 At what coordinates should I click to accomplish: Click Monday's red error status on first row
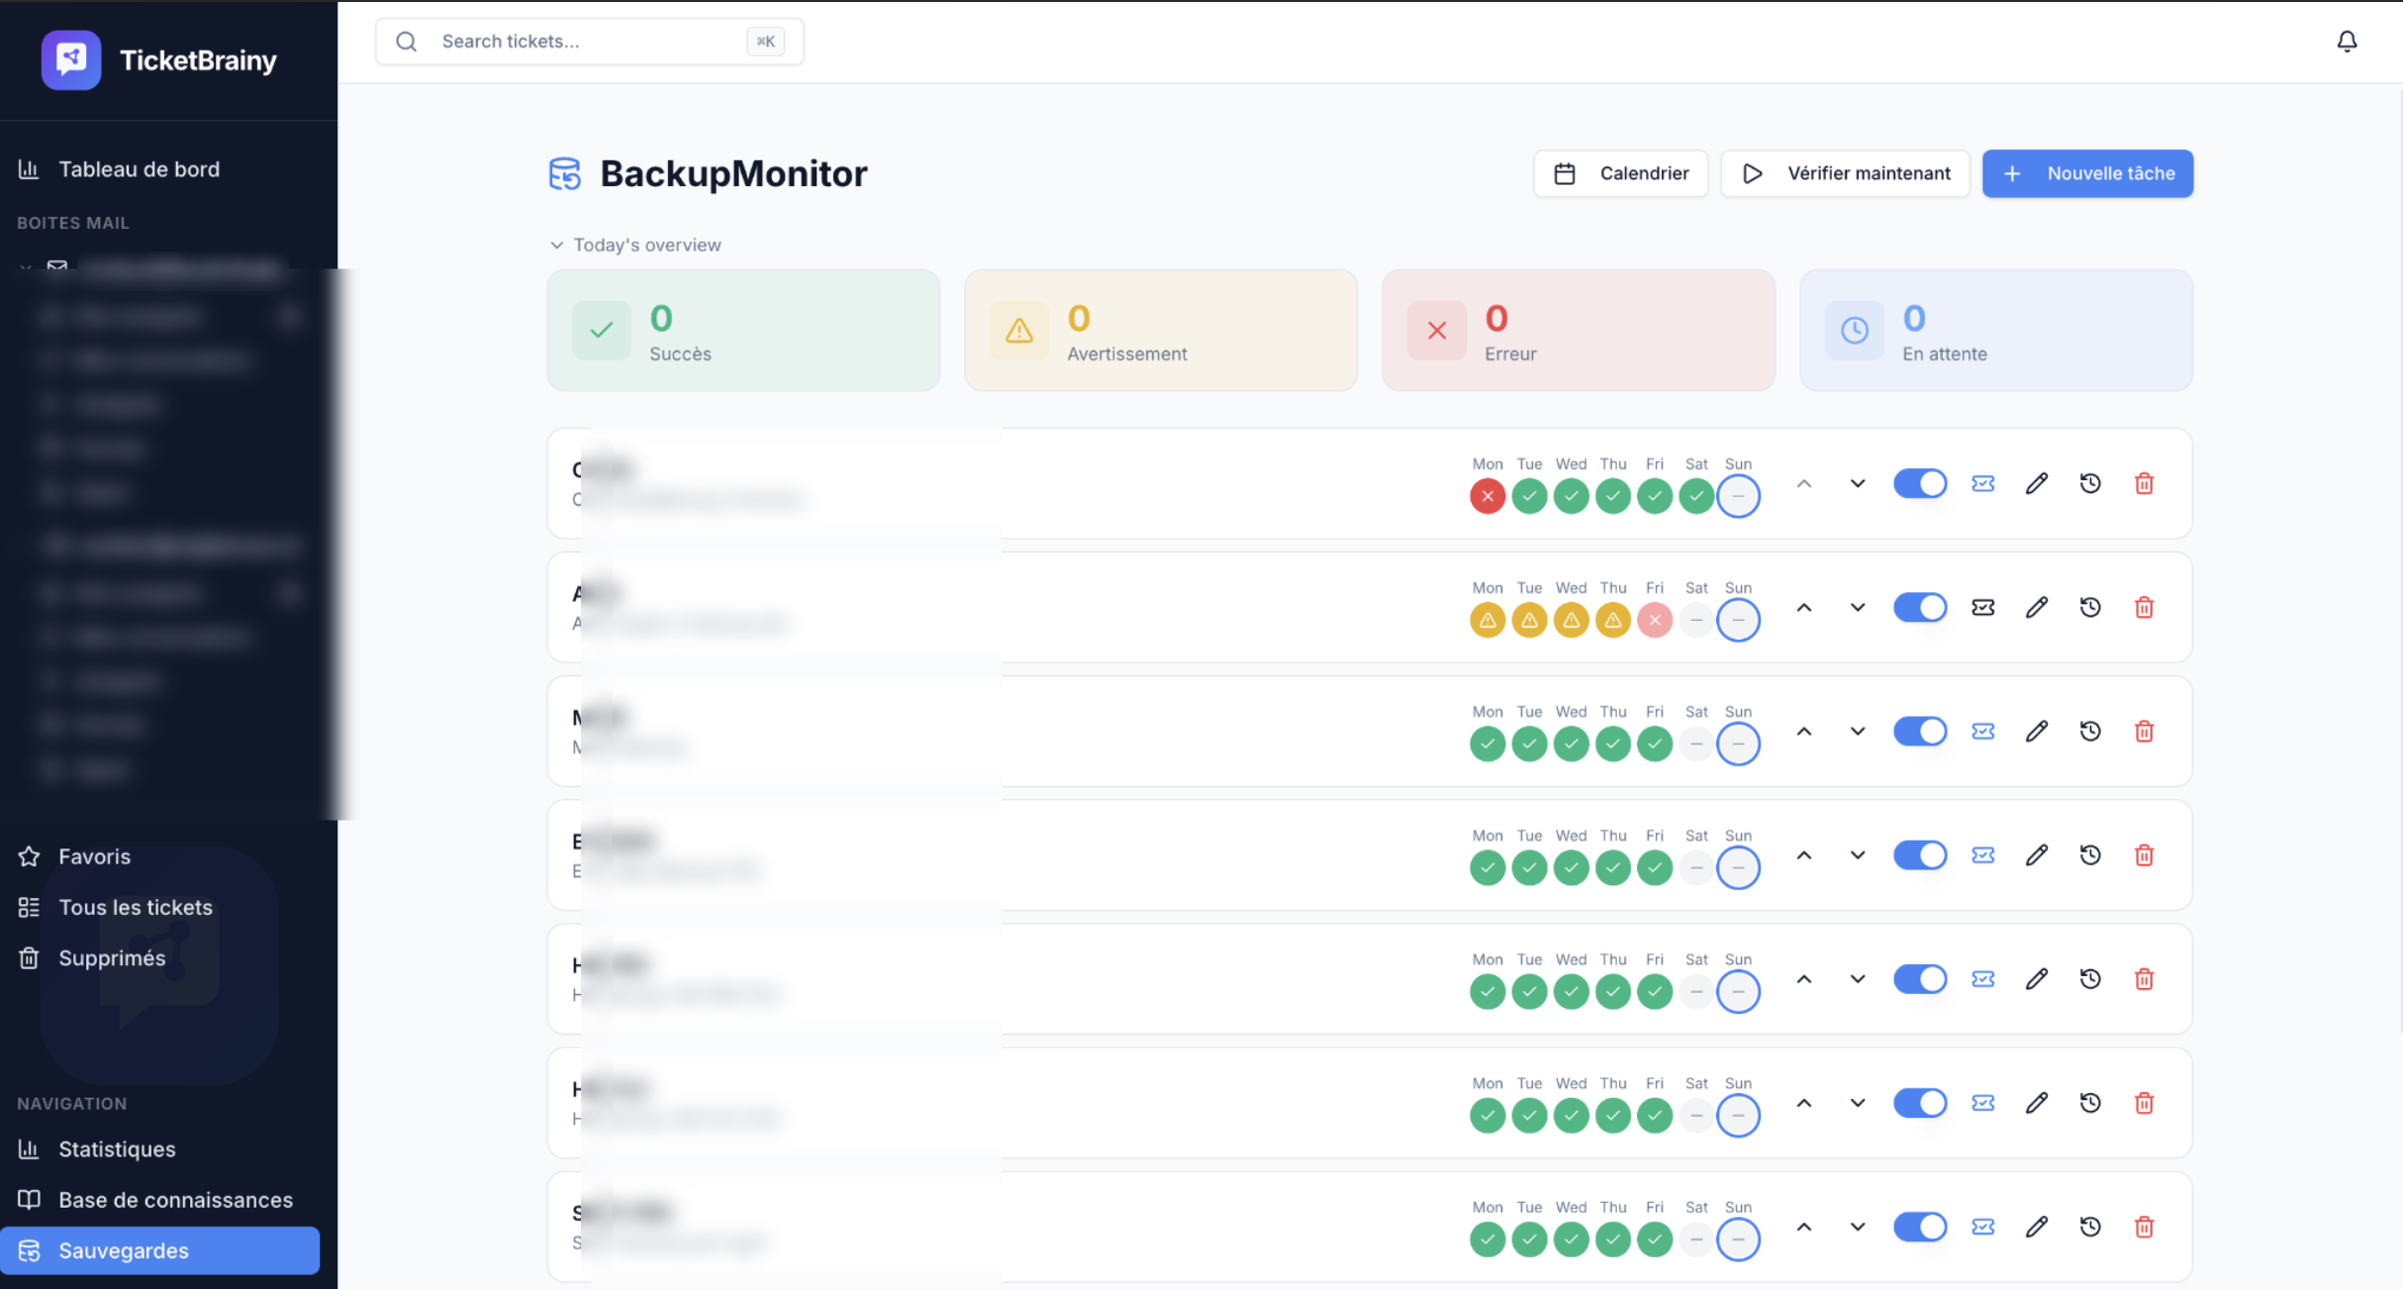1487,496
